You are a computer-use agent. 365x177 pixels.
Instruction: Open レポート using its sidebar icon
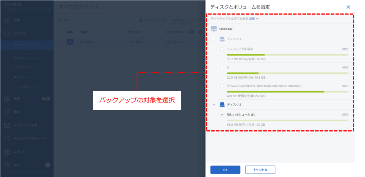[x=7, y=152]
